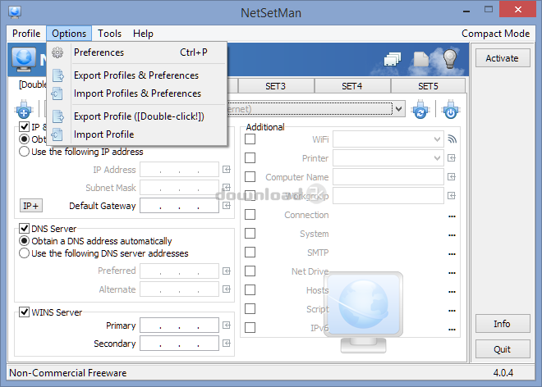Screen dimensions: 542x387
Task: Enable the WiFi checkbox
Action: click(x=250, y=139)
